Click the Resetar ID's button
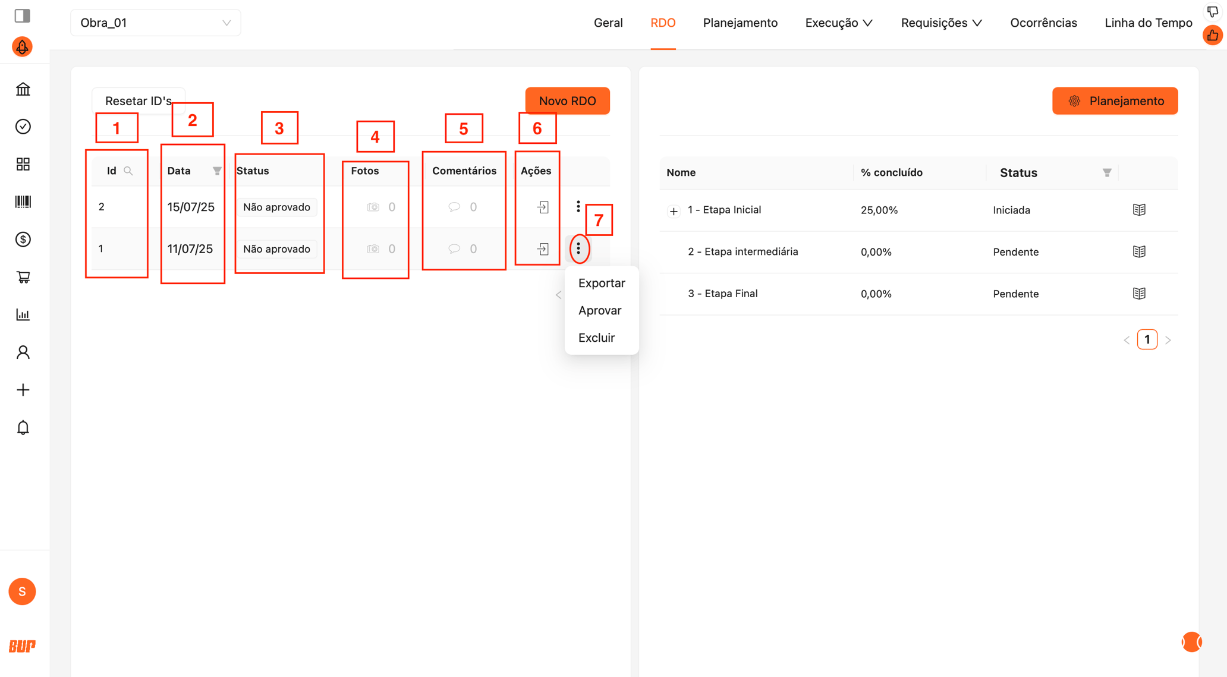 pos(138,101)
